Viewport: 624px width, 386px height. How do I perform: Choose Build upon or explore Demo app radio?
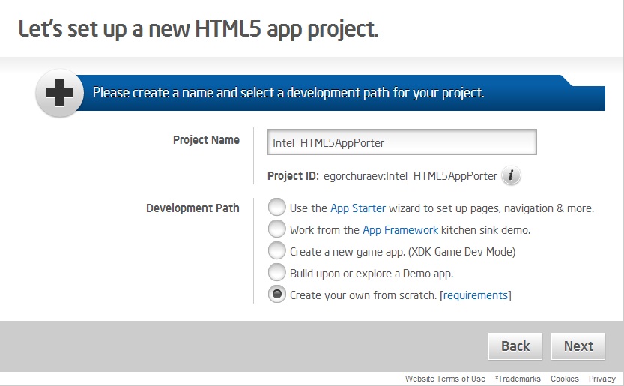(x=276, y=273)
